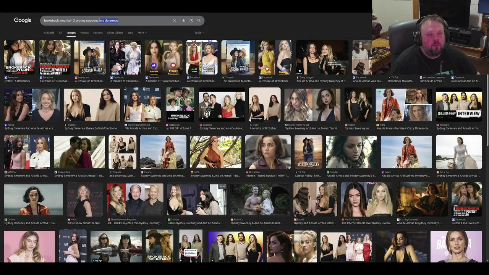Open the Screen Rant 'R-Ra...' thumbnail

click(x=79, y=152)
